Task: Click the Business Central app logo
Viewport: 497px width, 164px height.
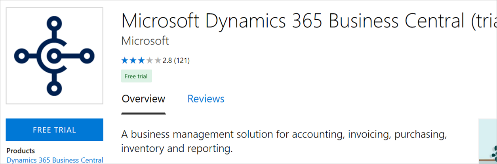Action: (54, 56)
